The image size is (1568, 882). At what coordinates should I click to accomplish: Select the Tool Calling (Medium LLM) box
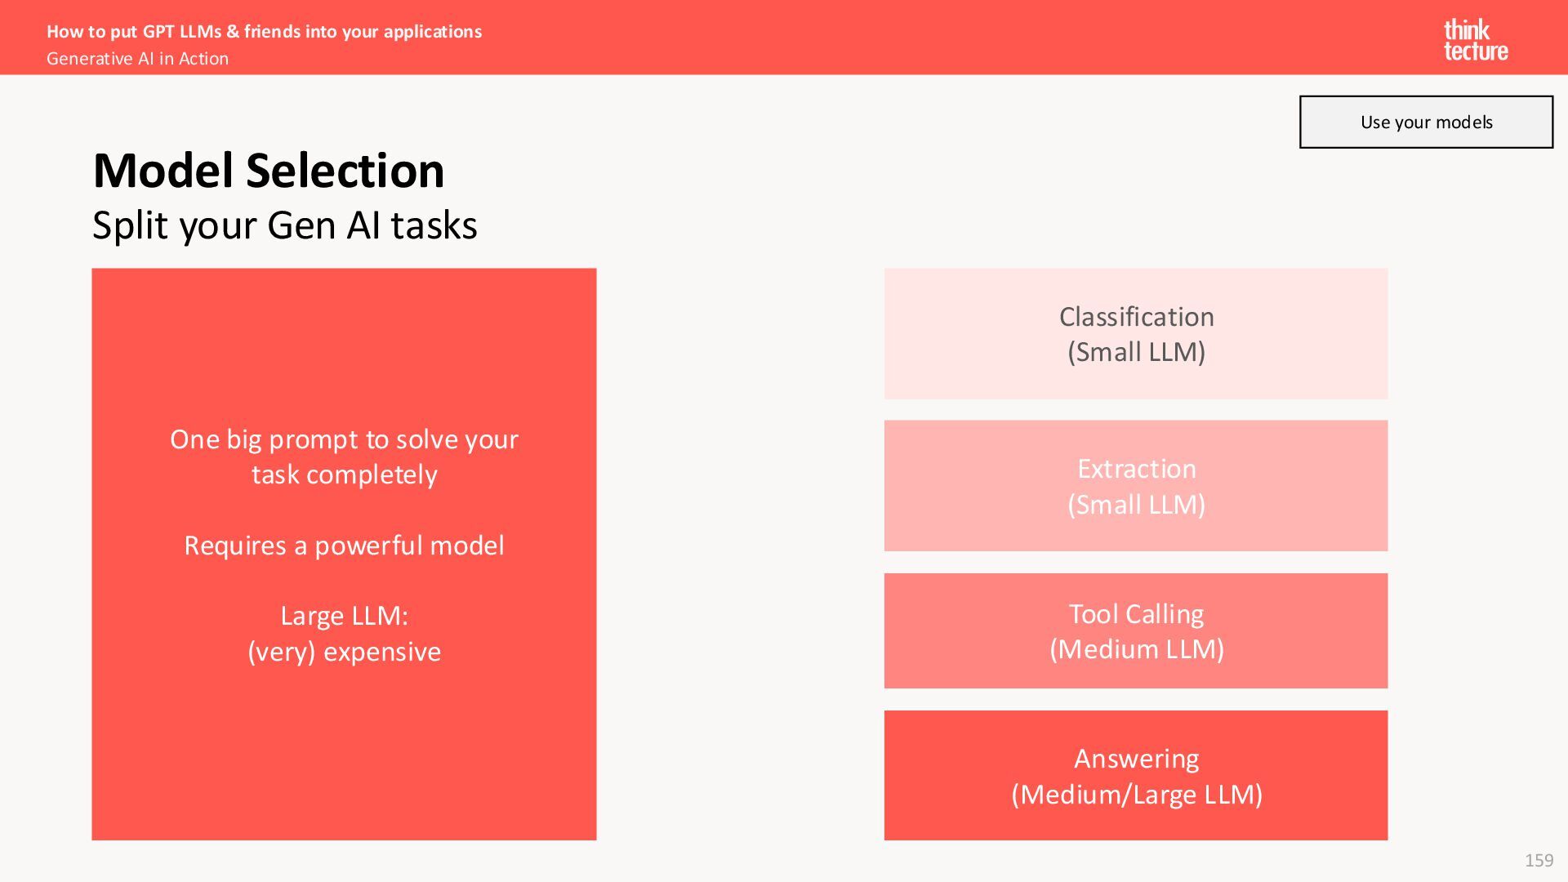pos(1136,630)
